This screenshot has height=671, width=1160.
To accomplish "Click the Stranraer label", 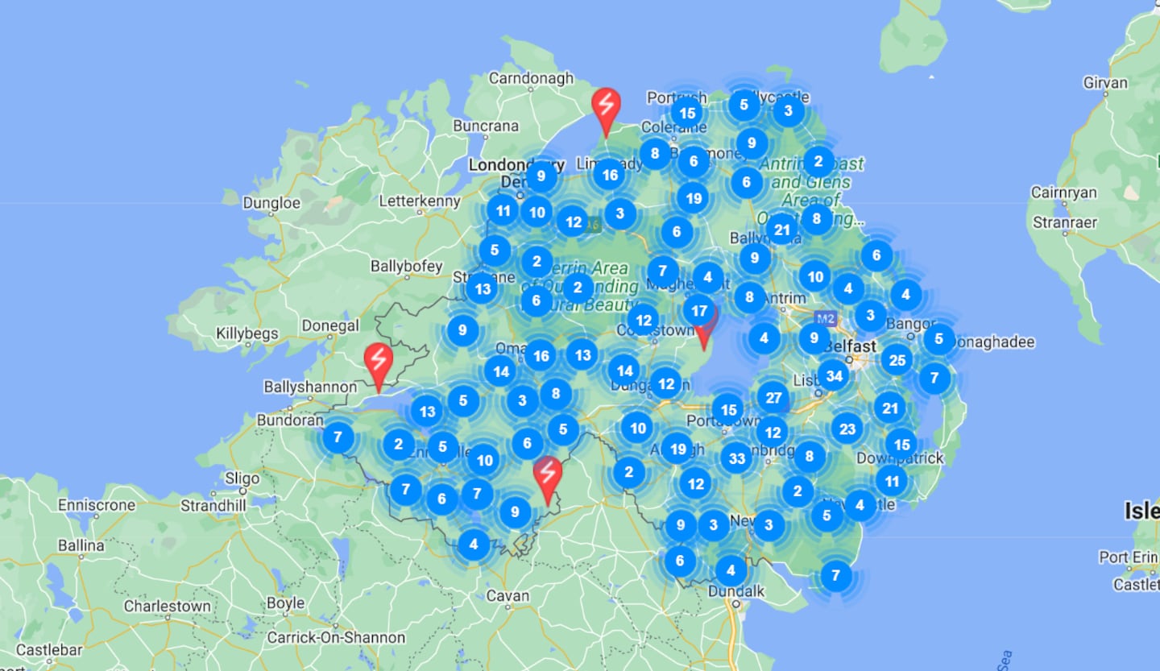I will click(1064, 222).
